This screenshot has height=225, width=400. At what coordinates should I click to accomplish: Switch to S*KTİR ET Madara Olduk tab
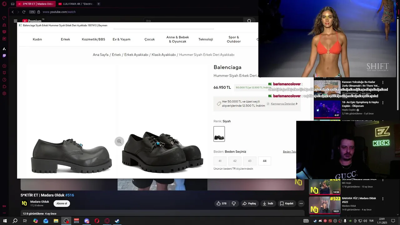[36, 4]
